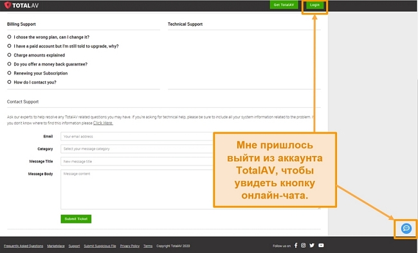Click the Billing Support heading
Viewport: 418px width, 253px height.
click(21, 24)
